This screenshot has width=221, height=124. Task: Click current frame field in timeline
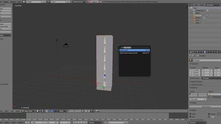coord(65,123)
